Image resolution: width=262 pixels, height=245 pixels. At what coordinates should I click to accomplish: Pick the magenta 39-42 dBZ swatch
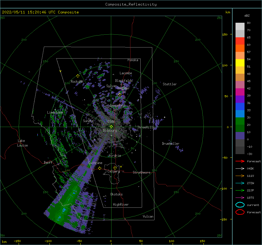coord(240,92)
